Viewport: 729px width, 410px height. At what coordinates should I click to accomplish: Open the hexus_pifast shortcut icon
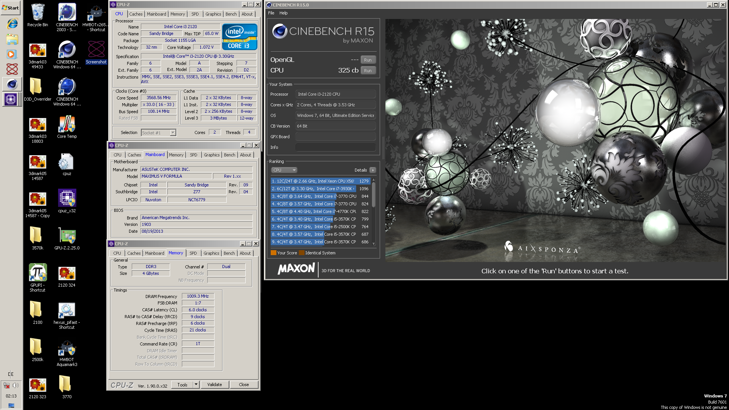click(67, 315)
